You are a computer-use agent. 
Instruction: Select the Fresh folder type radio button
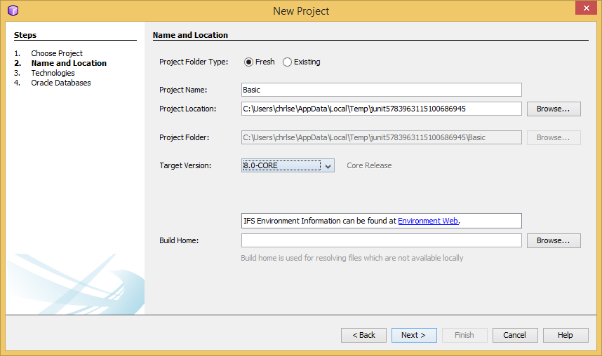pyautogui.click(x=248, y=62)
